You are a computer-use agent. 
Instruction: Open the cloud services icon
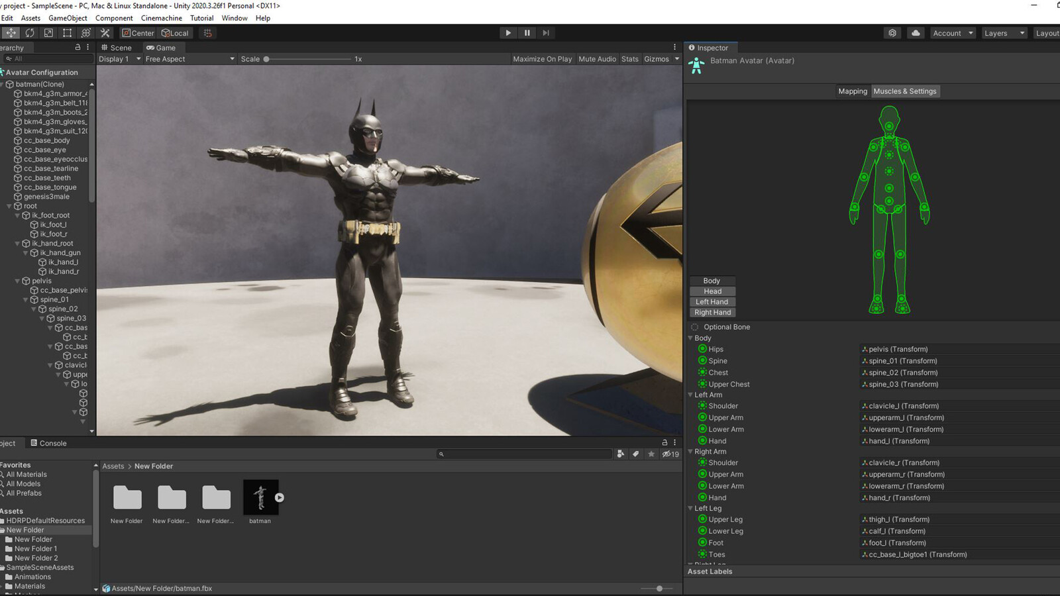pos(916,33)
